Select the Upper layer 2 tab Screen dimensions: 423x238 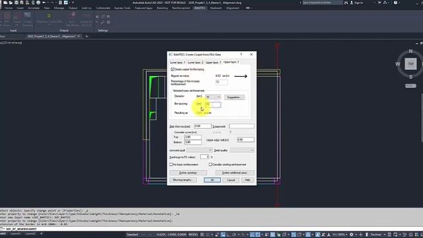click(x=231, y=62)
